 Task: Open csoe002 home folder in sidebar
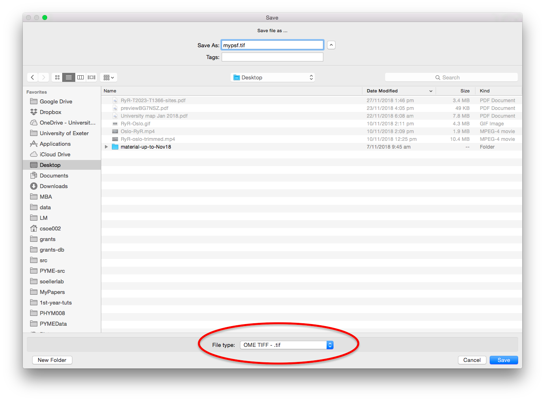pos(50,228)
